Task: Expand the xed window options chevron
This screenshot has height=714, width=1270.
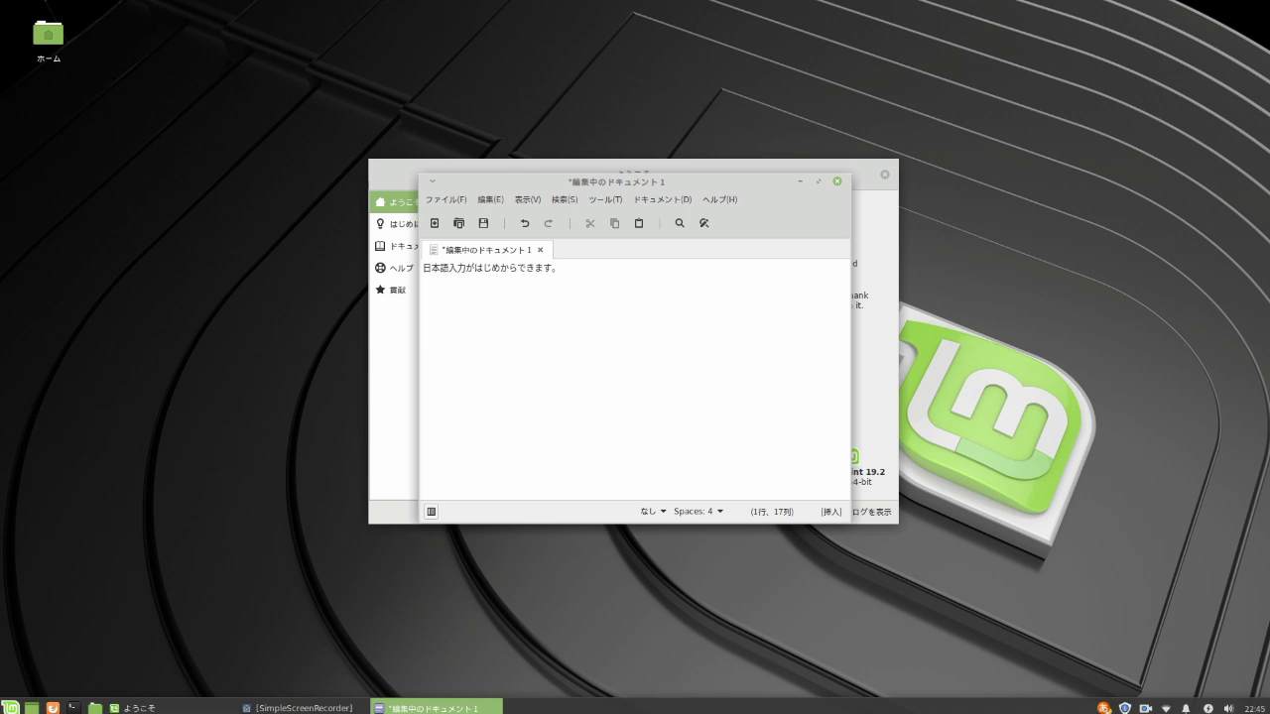Action: (431, 180)
